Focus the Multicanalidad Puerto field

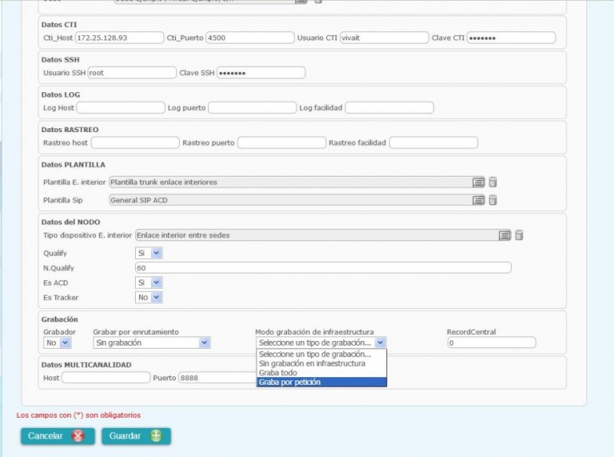pos(218,378)
